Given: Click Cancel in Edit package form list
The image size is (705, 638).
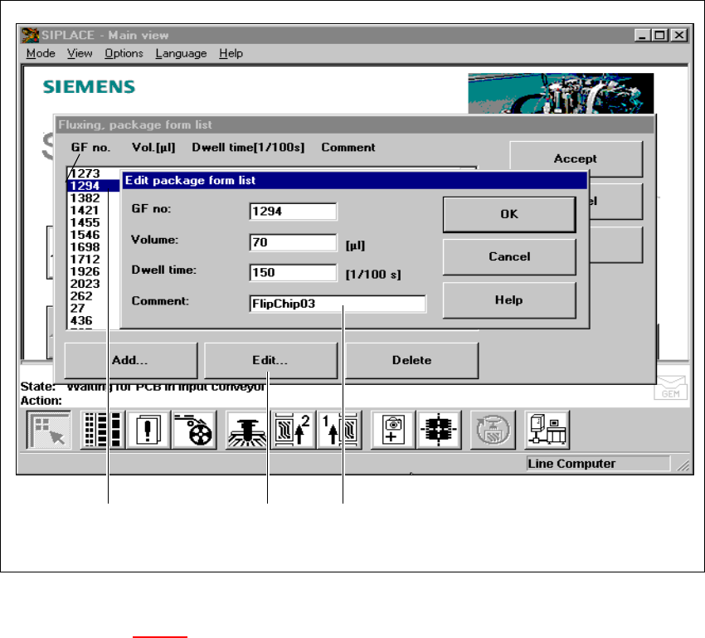Looking at the screenshot, I should tap(509, 256).
